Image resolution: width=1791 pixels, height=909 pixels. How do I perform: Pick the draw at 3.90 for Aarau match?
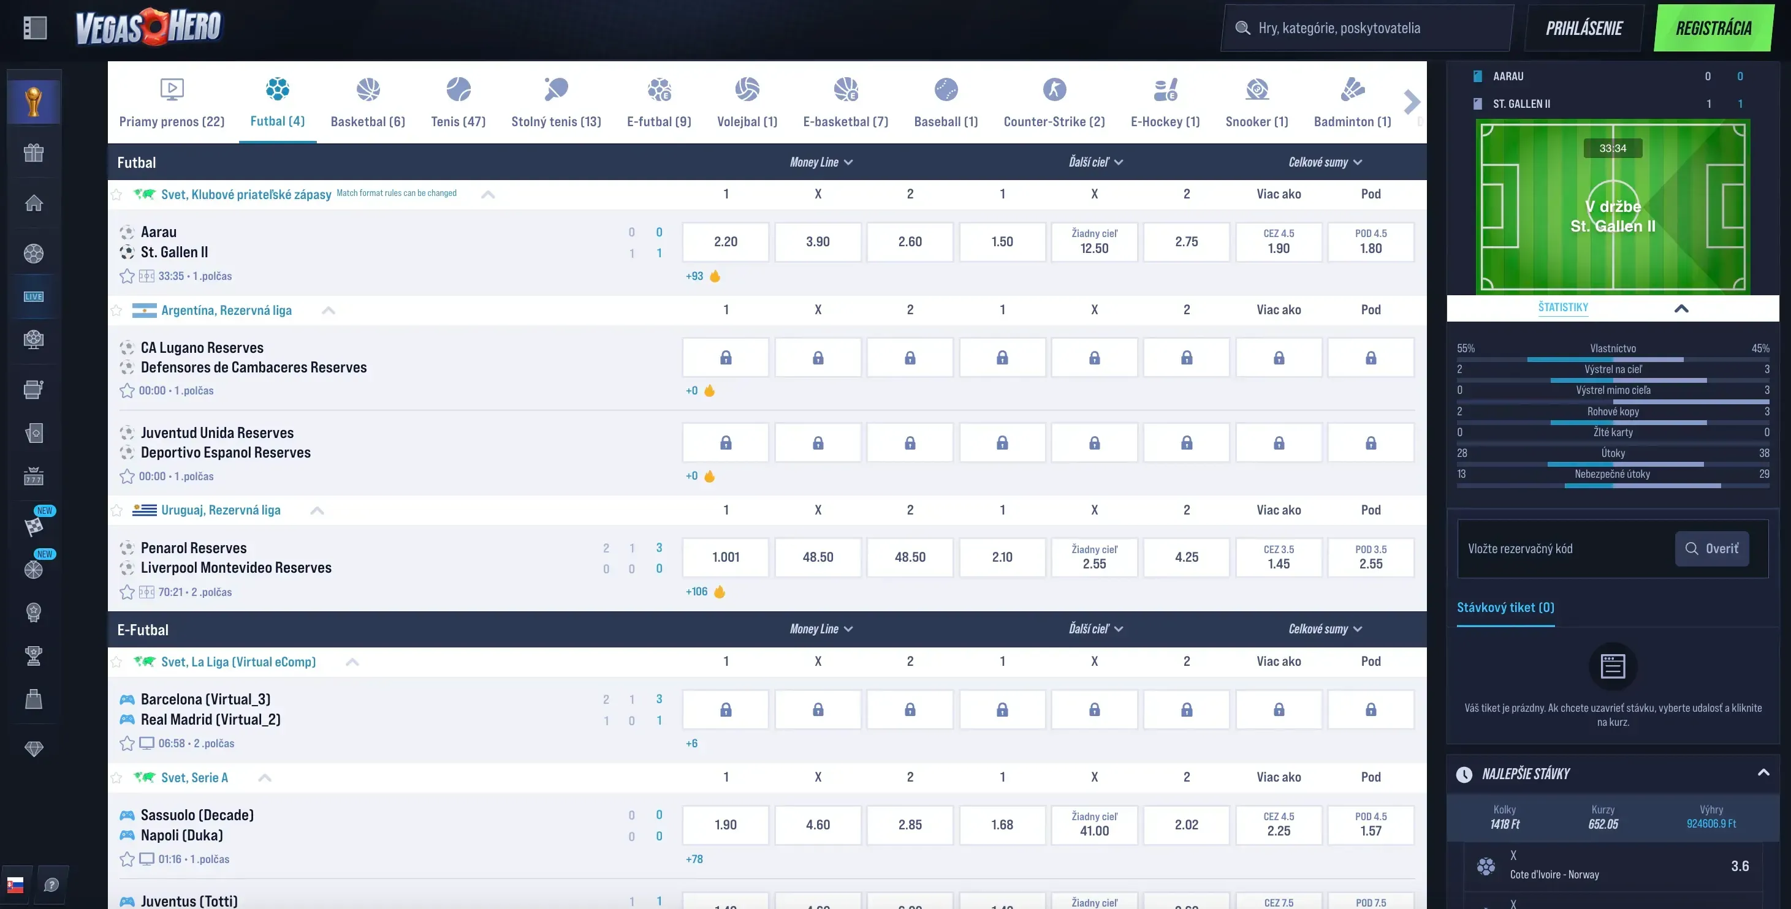click(x=818, y=242)
